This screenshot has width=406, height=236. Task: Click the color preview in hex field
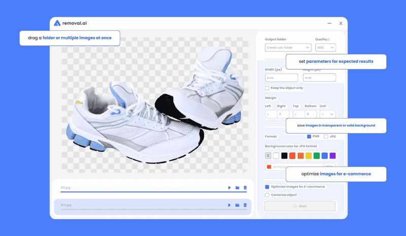coord(269,167)
